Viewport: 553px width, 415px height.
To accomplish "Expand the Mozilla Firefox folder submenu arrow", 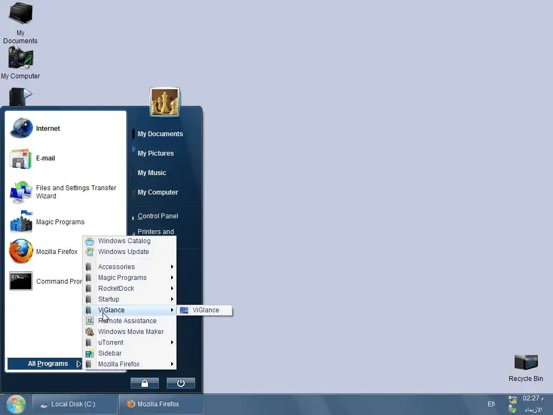I will coord(172,364).
